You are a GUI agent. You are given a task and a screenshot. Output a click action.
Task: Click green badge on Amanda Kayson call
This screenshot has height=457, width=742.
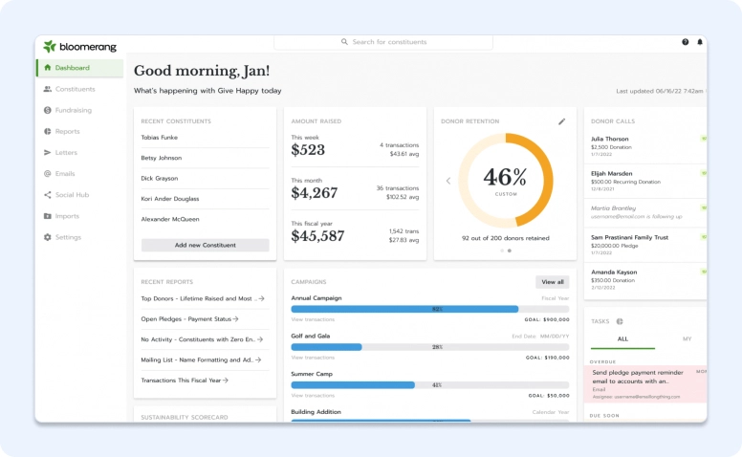pos(704,272)
